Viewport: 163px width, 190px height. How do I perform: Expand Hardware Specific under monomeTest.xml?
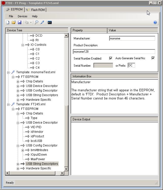(18, 100)
